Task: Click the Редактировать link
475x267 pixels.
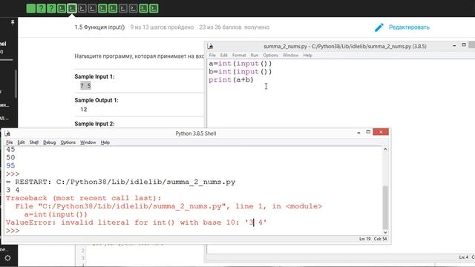Action: click(409, 27)
